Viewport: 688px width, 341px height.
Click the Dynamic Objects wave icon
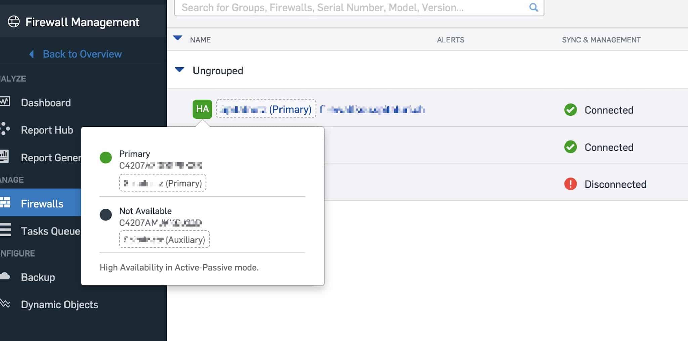click(x=5, y=304)
